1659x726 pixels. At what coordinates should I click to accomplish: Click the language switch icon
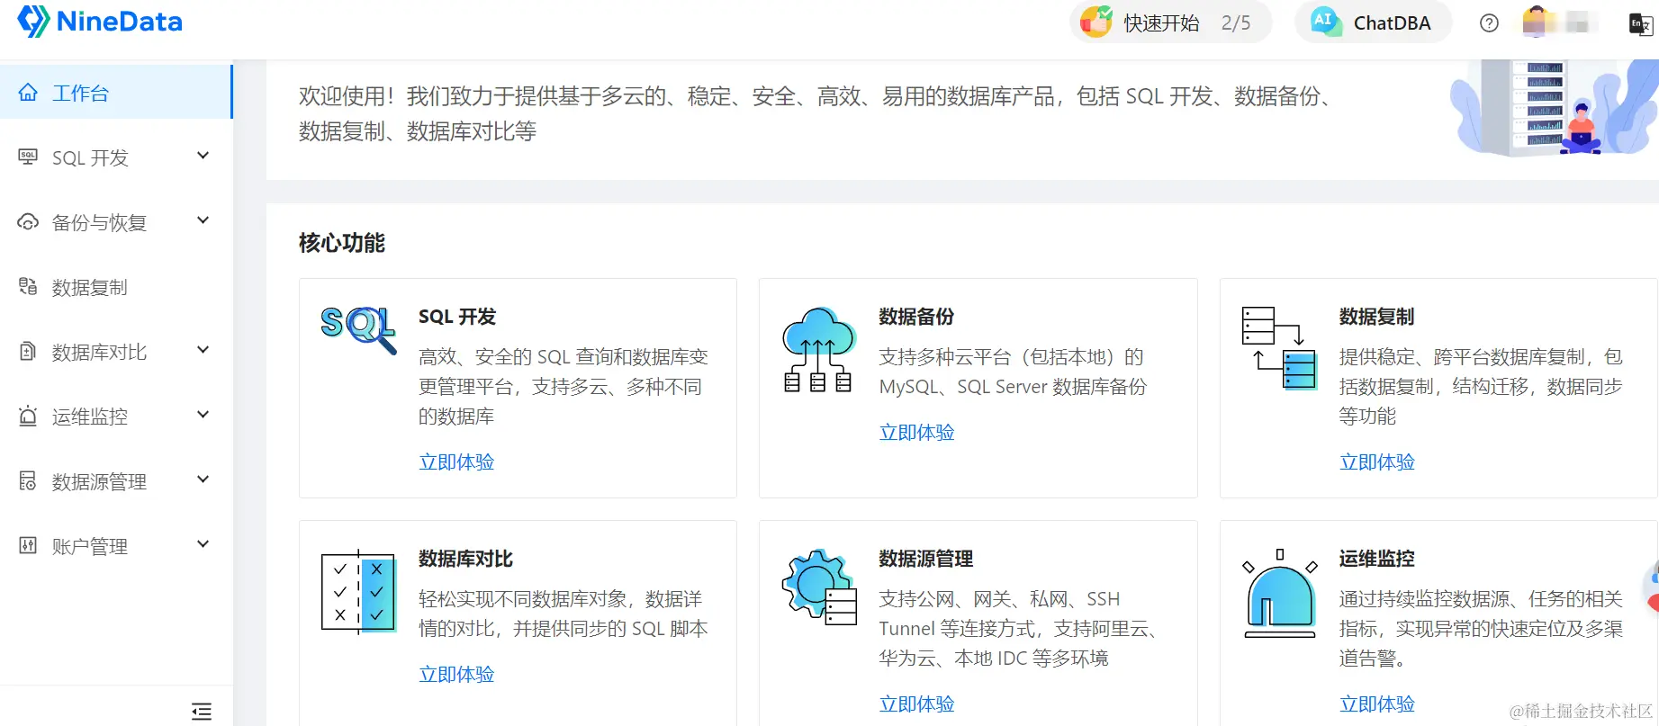(1640, 24)
